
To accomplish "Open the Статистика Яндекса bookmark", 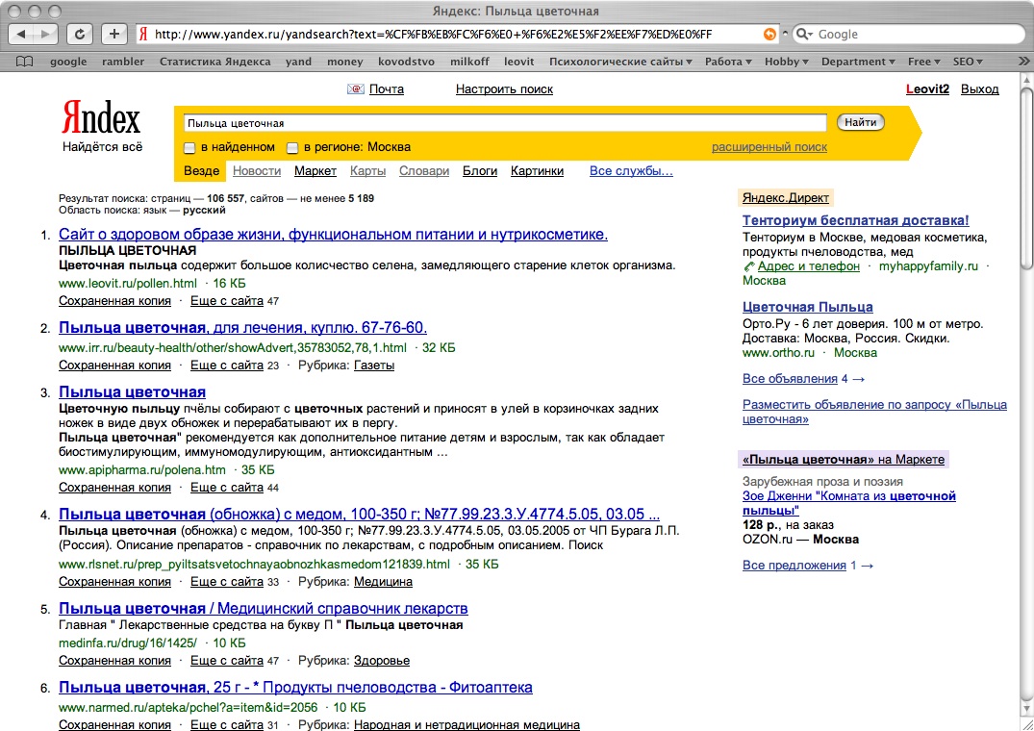I will pos(215,62).
